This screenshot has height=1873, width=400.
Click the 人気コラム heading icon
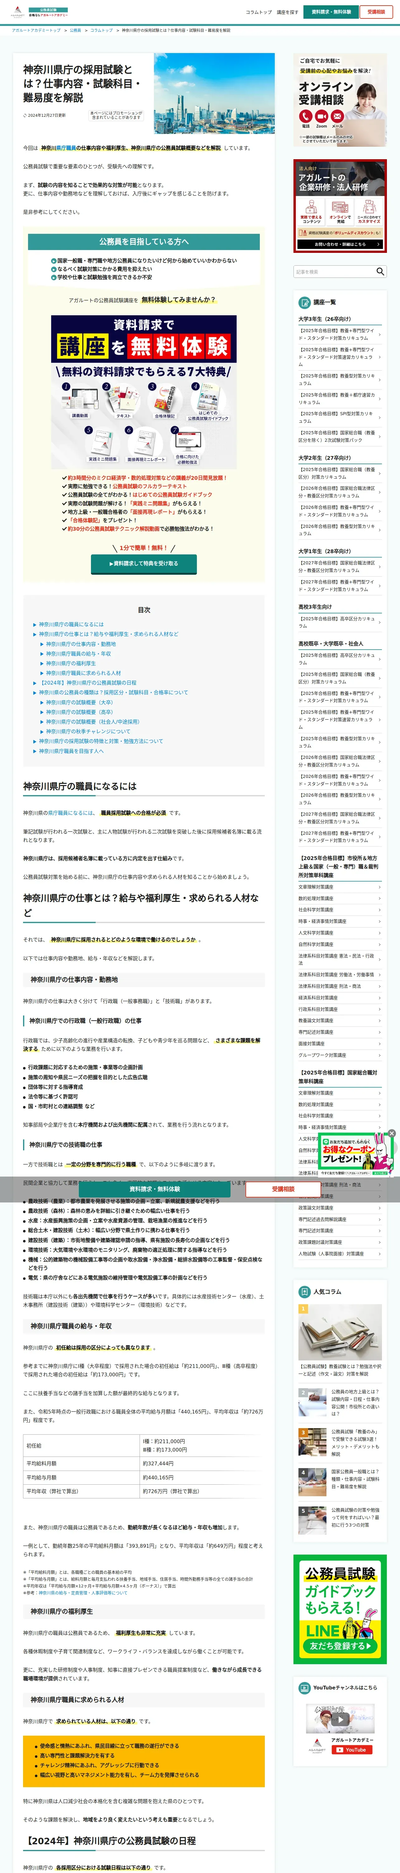click(x=305, y=1292)
